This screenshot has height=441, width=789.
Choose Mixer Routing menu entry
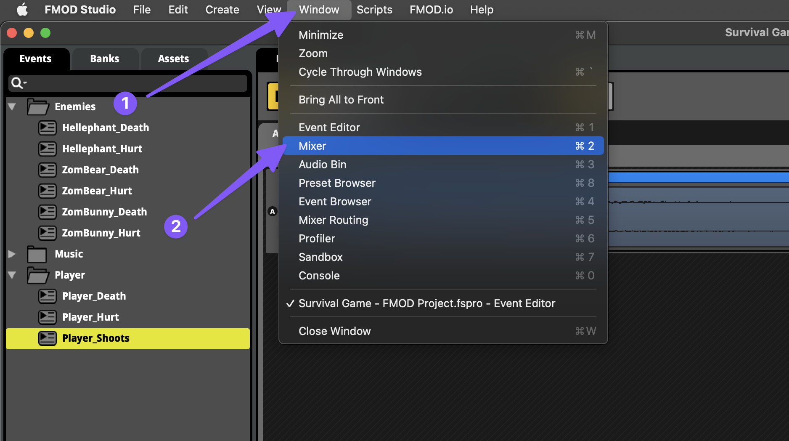click(333, 220)
